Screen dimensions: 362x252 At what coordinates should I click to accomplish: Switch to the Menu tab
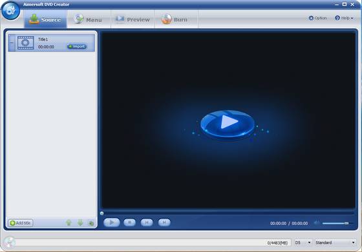[x=89, y=19]
